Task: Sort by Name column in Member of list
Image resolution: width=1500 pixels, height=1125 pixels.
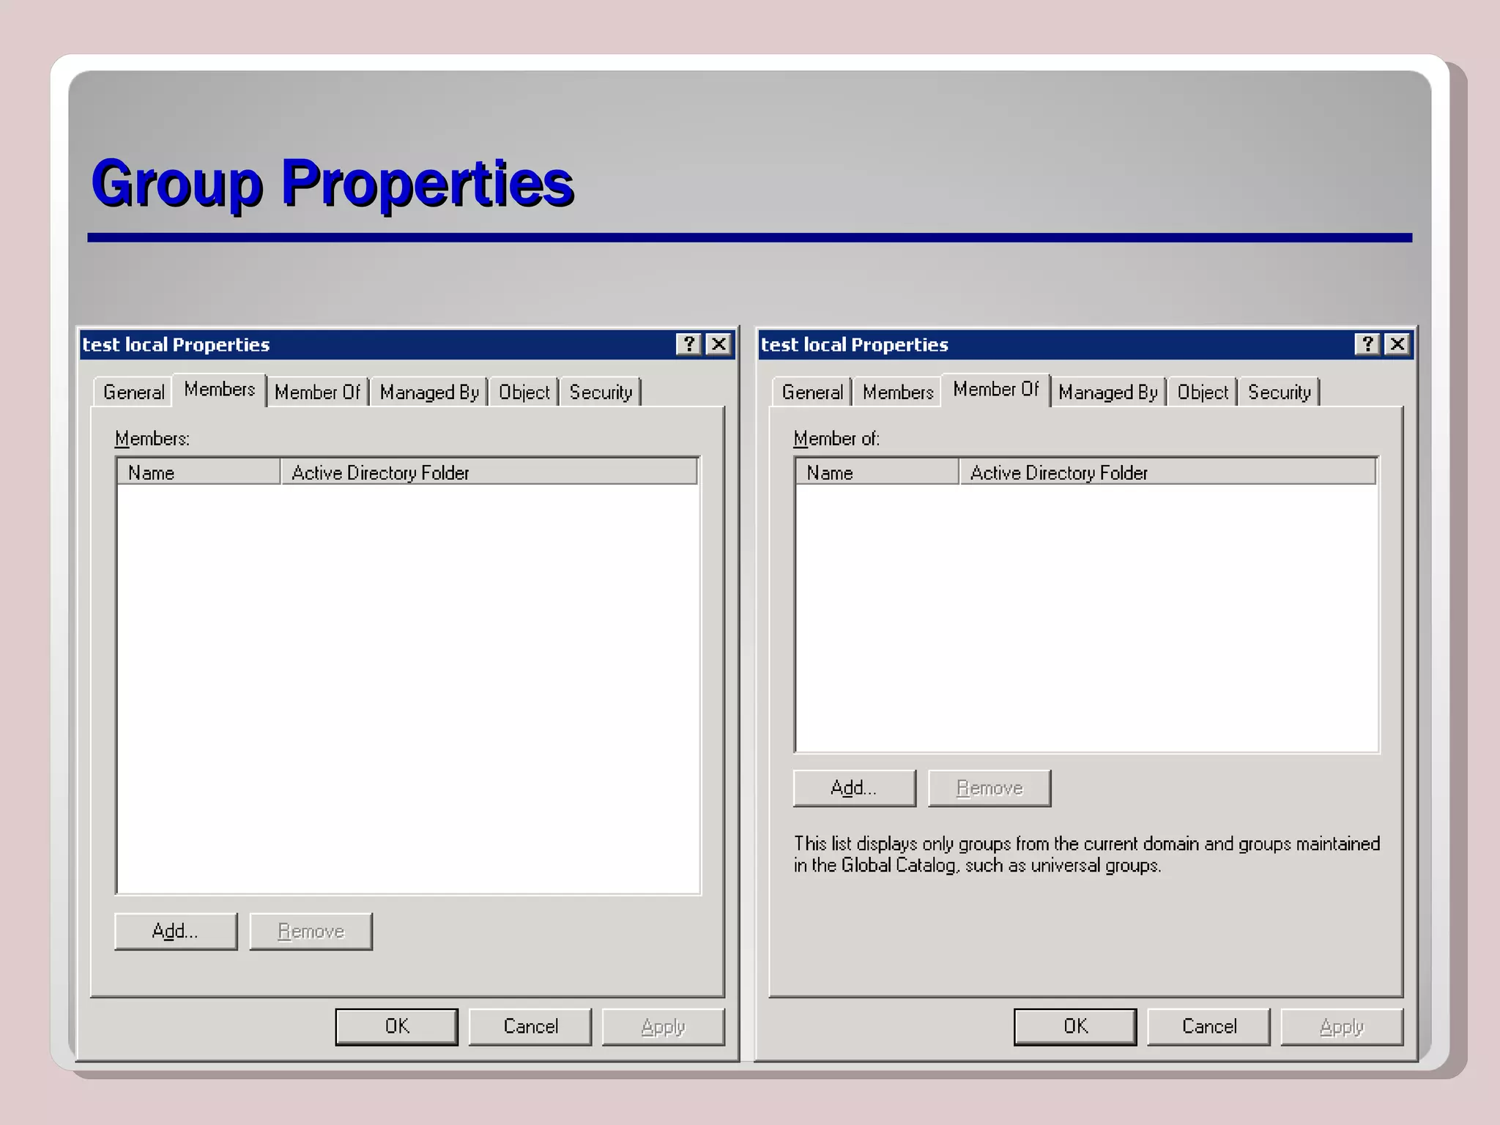Action: coord(877,472)
